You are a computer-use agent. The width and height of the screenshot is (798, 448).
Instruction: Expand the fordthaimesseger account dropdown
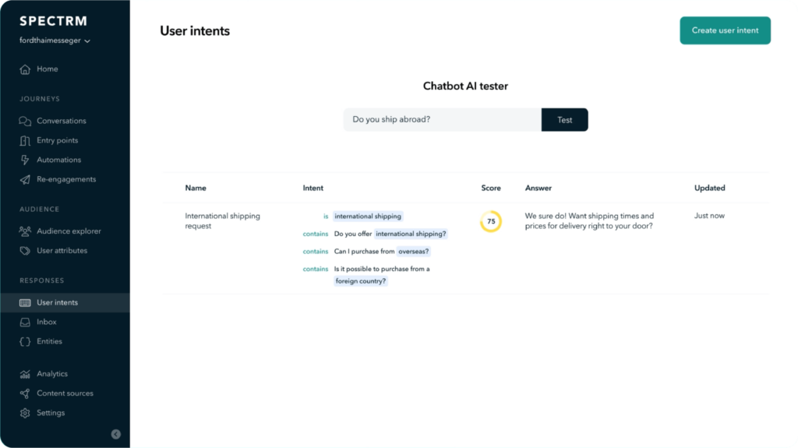click(x=55, y=41)
